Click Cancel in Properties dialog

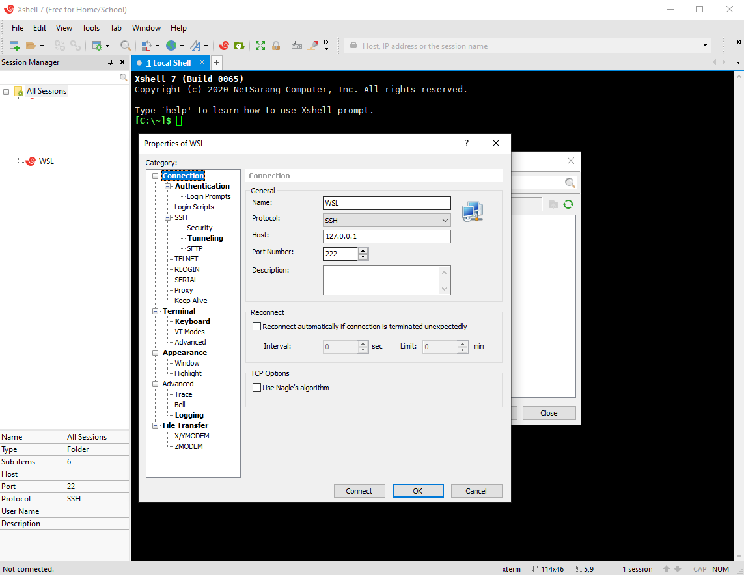(476, 491)
